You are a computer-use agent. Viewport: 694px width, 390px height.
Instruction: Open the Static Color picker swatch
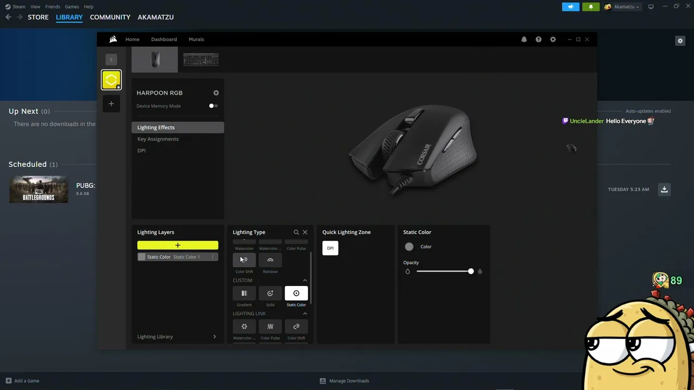pyautogui.click(x=409, y=246)
